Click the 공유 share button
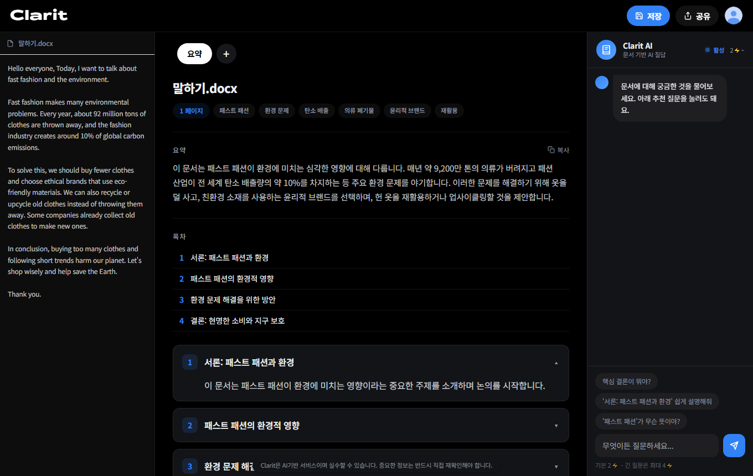Screen dimensions: 753x476 tap(697, 16)
